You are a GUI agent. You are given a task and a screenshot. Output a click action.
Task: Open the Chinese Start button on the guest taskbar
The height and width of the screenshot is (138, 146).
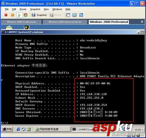tap(7, 129)
